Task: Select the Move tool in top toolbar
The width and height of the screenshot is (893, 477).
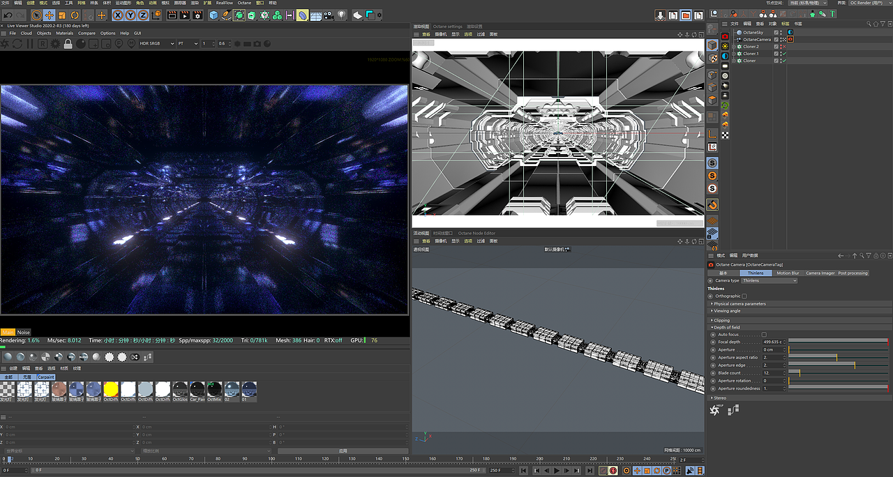Action: point(50,15)
